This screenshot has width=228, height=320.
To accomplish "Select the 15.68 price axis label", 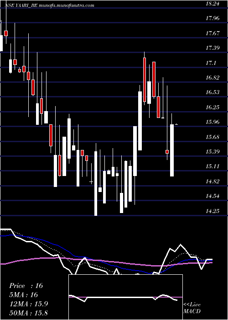I will click(212, 137).
